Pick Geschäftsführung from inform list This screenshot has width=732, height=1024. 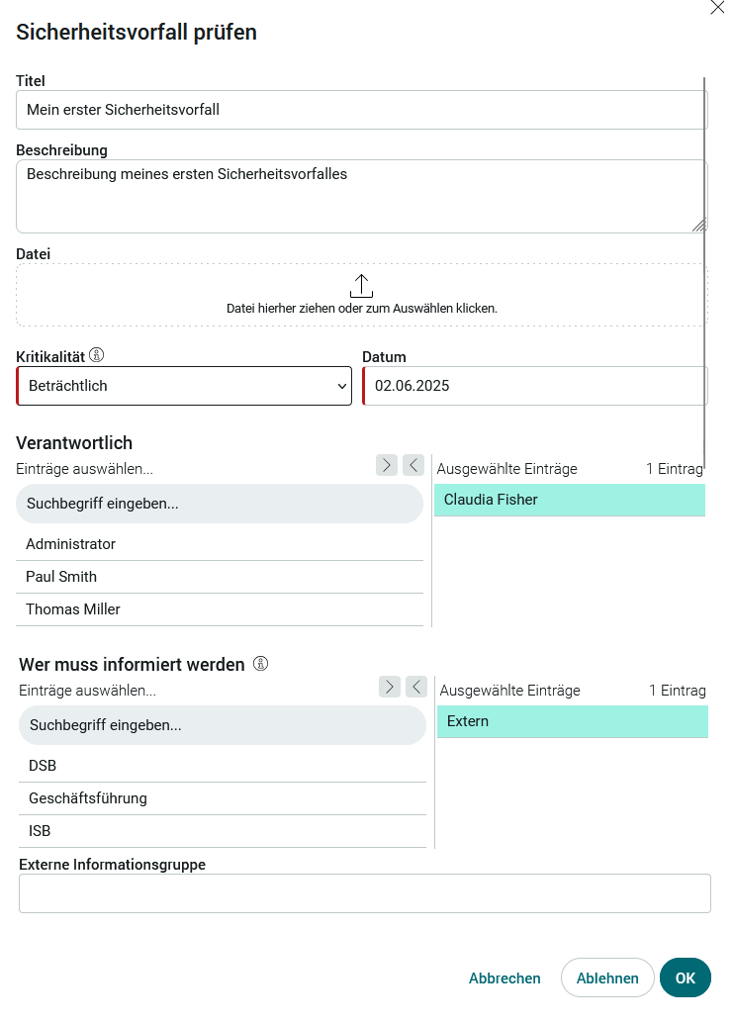(x=223, y=798)
